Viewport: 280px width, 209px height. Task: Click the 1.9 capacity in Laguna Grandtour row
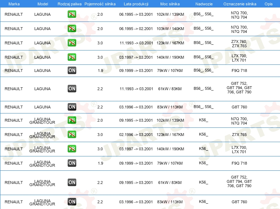100,163
